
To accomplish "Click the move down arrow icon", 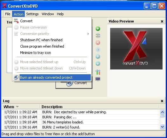I will point(98,63).
